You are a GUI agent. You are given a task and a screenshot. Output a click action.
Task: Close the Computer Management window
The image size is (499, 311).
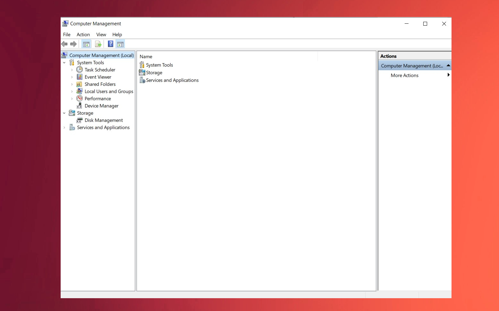point(444,24)
